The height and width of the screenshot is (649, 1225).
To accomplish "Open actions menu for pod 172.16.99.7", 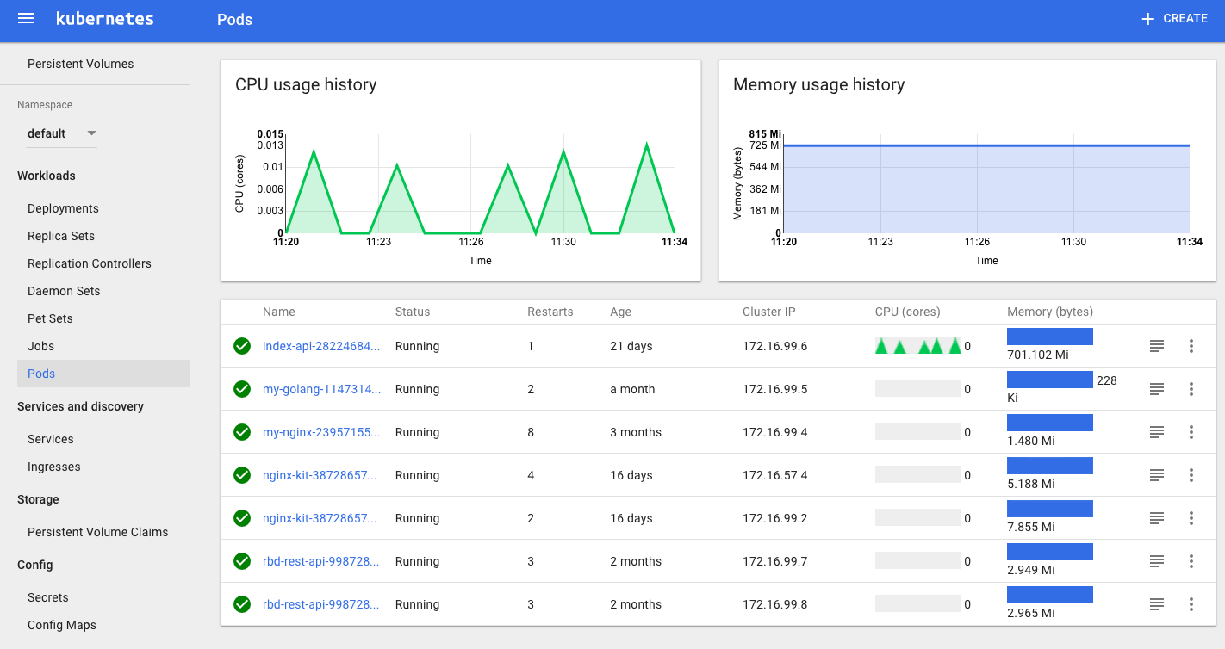I will [1191, 561].
